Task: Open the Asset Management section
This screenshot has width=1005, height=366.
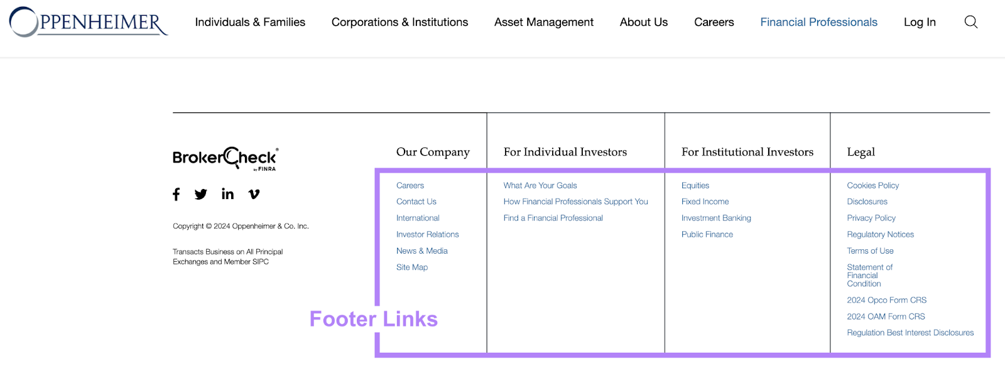Action: pos(544,22)
